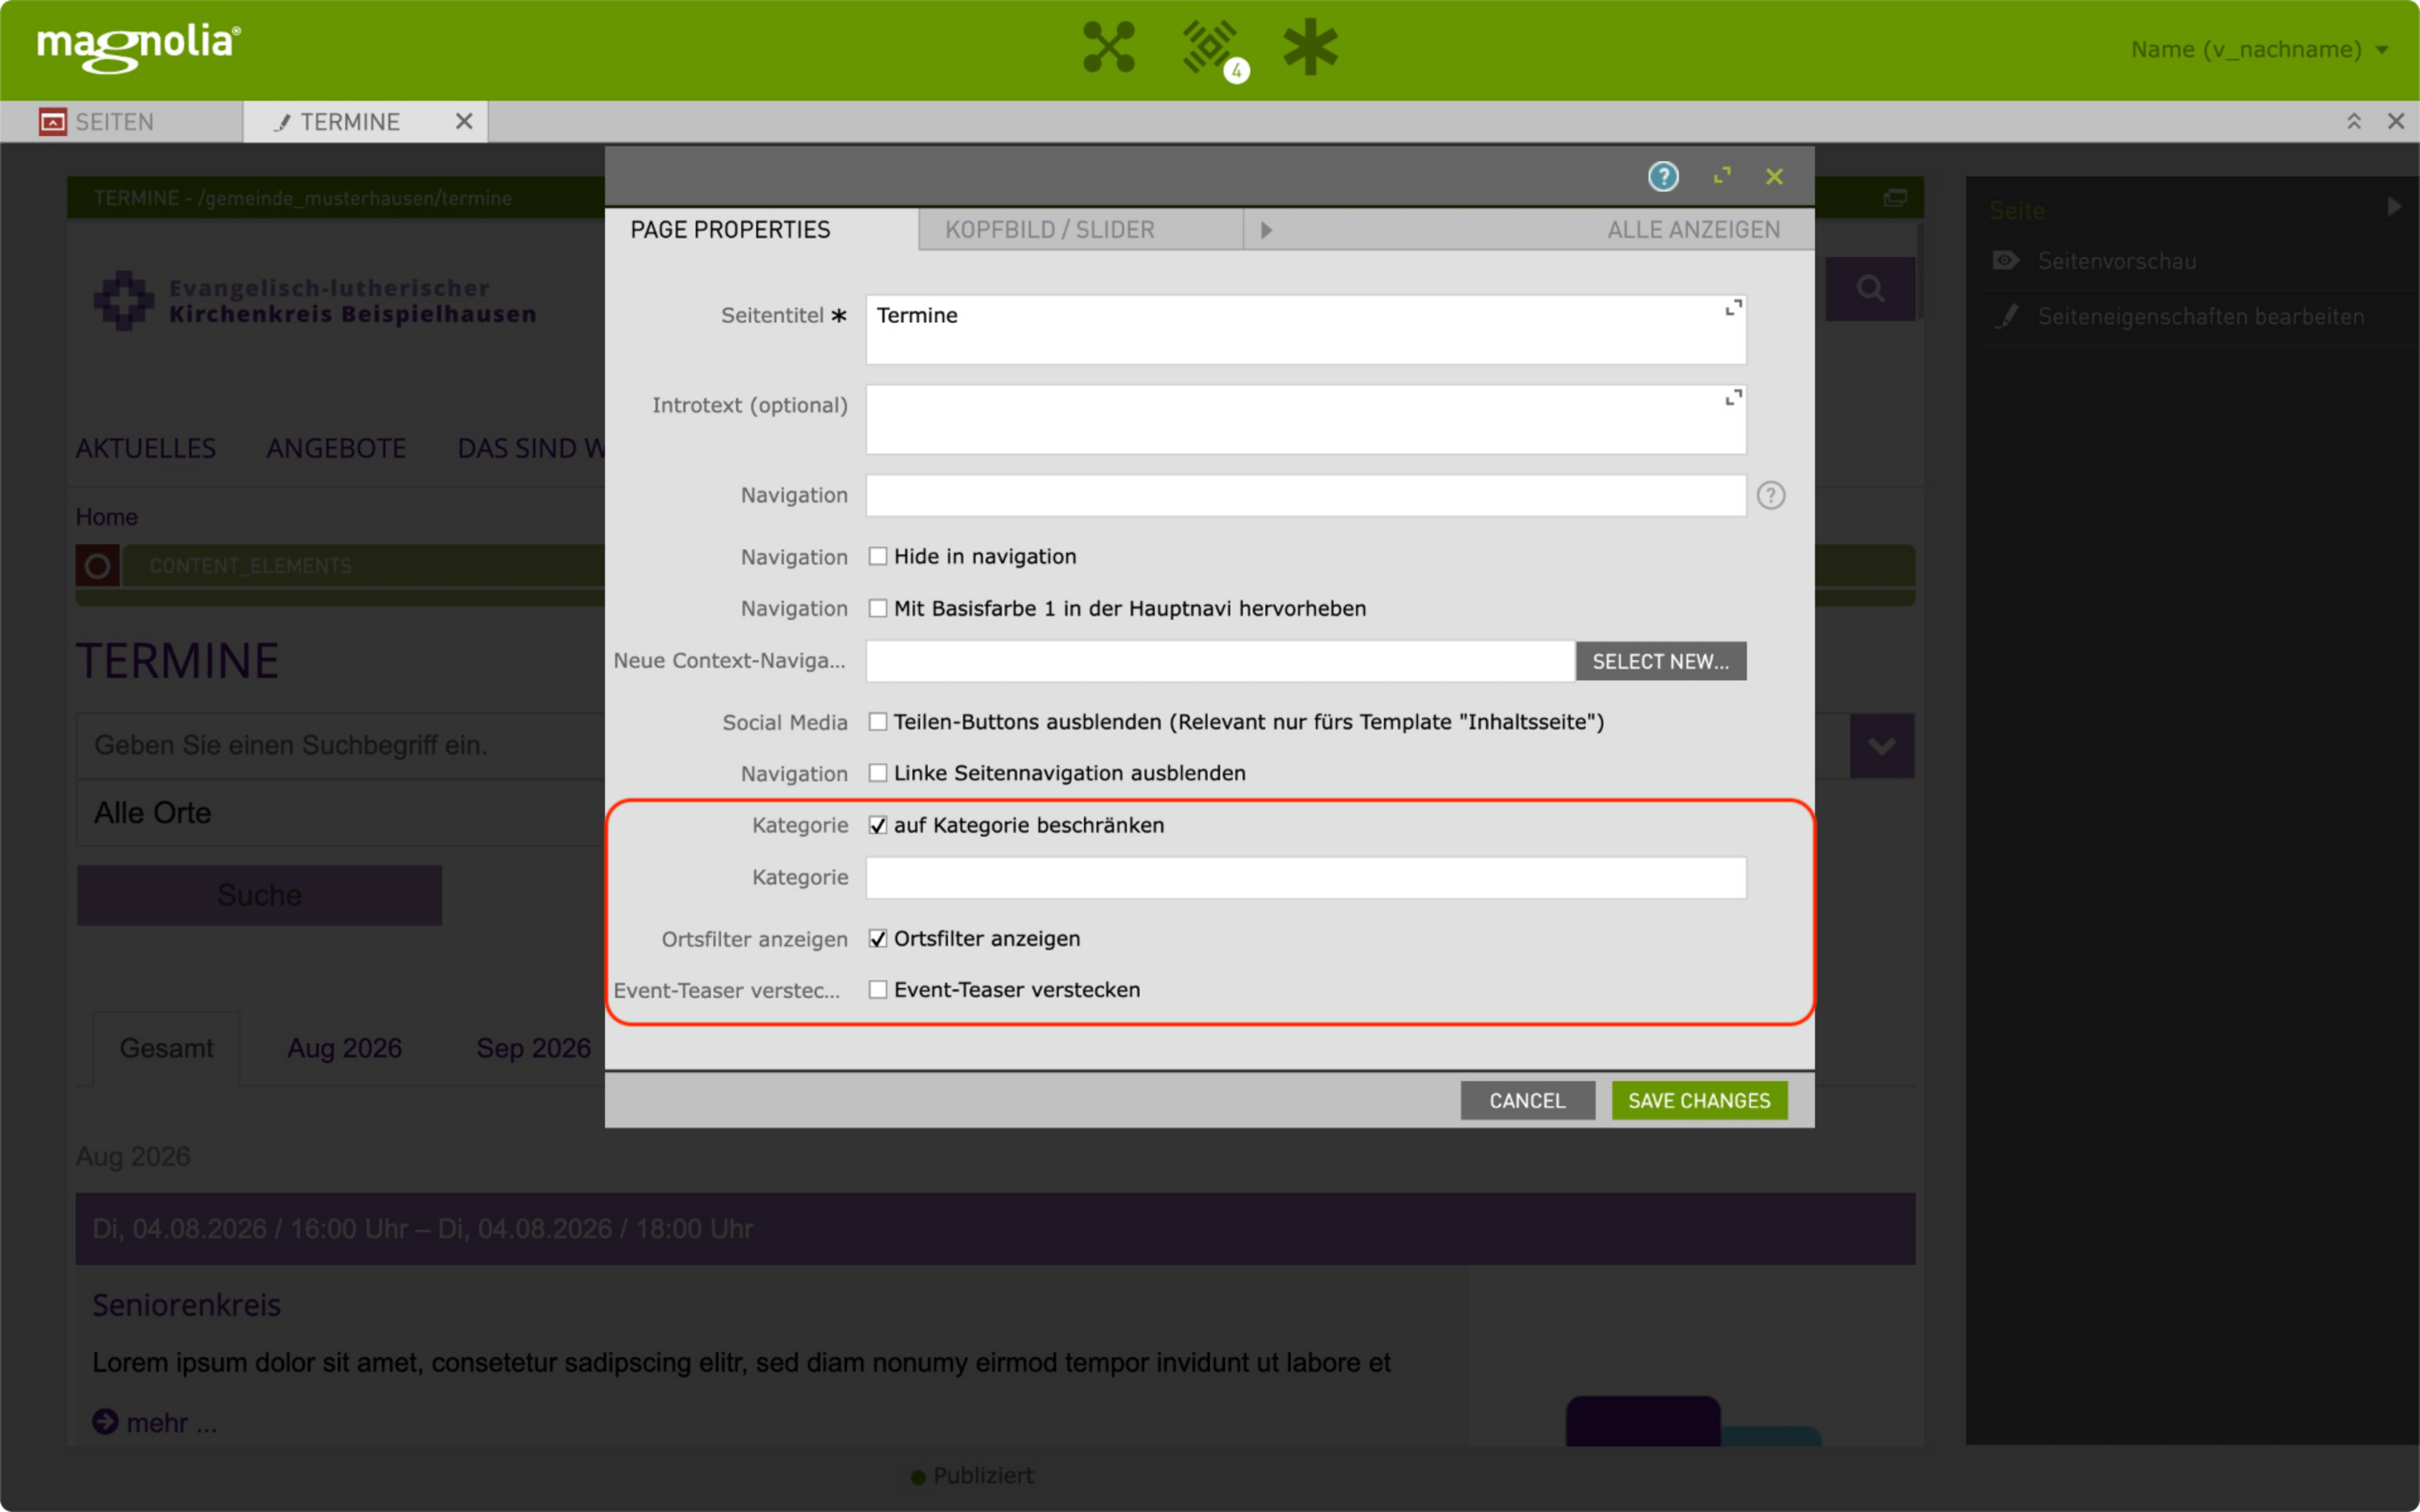The width and height of the screenshot is (2420, 1512).
Task: Click the Home breadcrumb link
Action: (107, 517)
